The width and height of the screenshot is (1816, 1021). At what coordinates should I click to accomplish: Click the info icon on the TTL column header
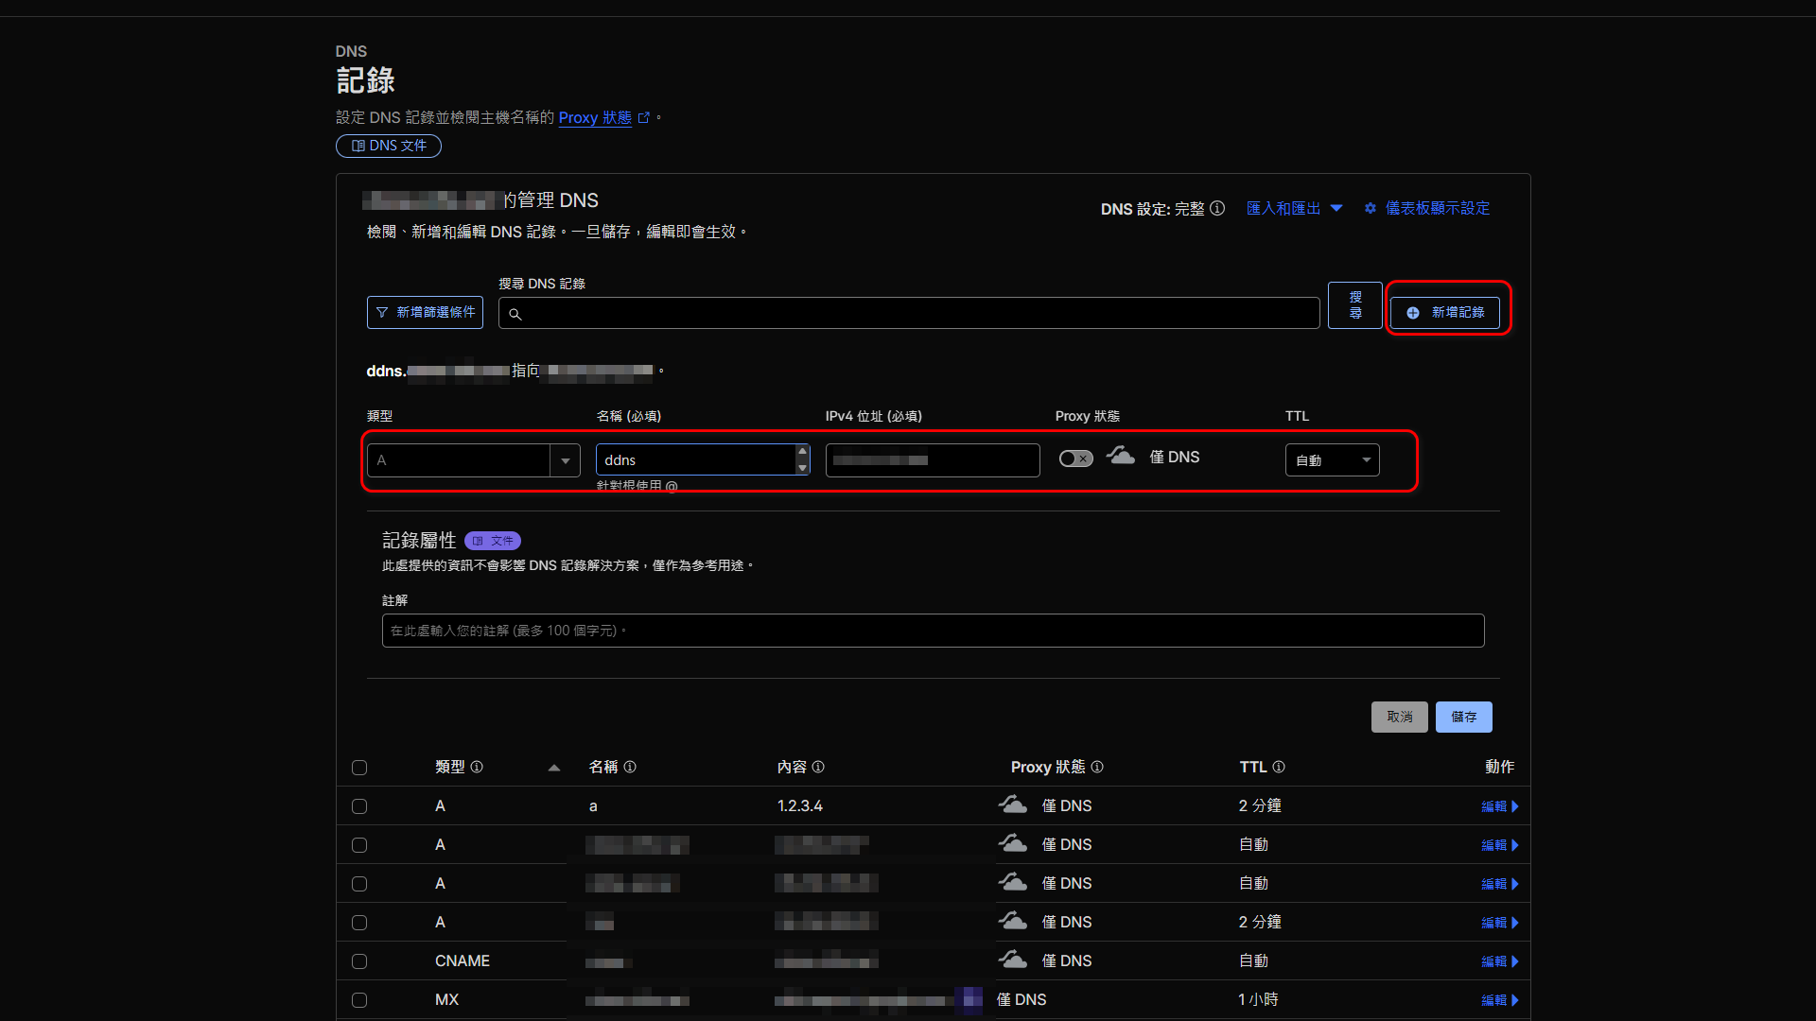1280,767
